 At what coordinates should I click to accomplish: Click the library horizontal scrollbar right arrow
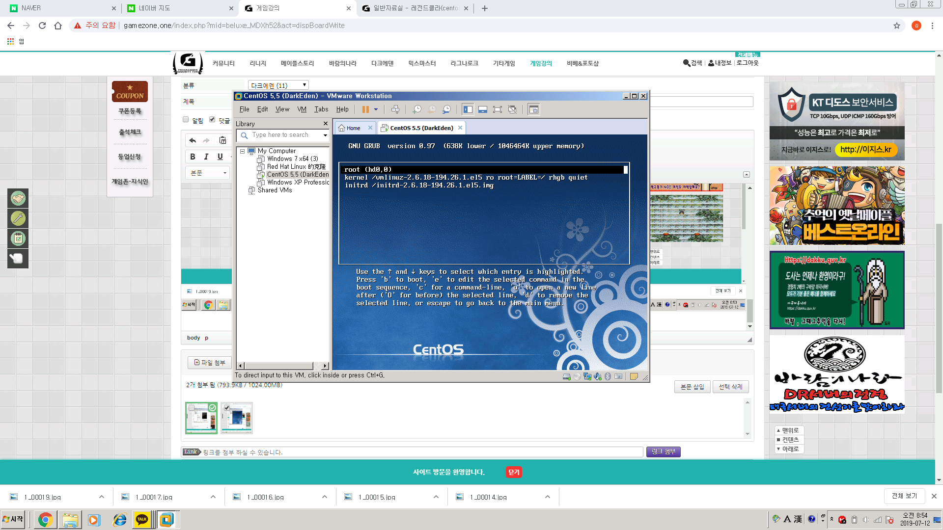pos(325,366)
